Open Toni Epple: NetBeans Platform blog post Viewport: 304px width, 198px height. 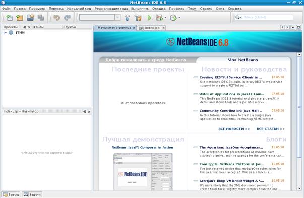pos(231,164)
